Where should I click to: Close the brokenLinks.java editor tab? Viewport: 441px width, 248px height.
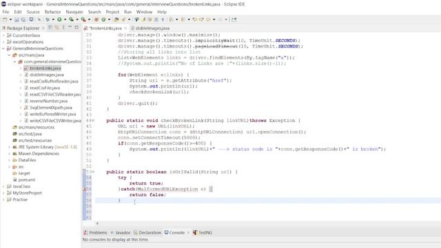[125, 28]
